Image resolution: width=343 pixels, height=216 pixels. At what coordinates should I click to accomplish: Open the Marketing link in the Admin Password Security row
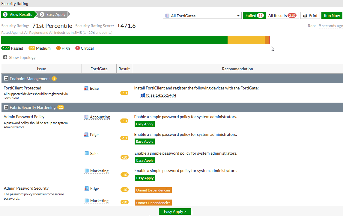coord(99,201)
